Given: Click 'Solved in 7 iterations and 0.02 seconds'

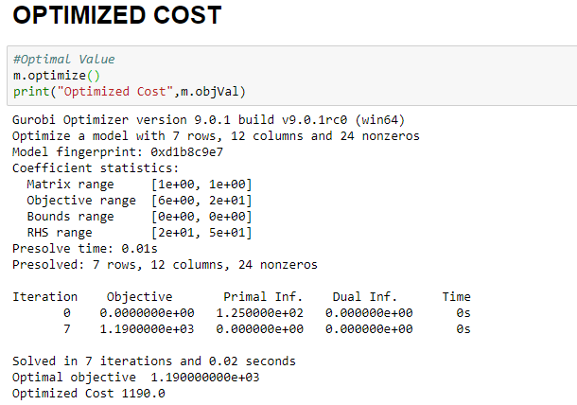Looking at the screenshot, I should (154, 361).
